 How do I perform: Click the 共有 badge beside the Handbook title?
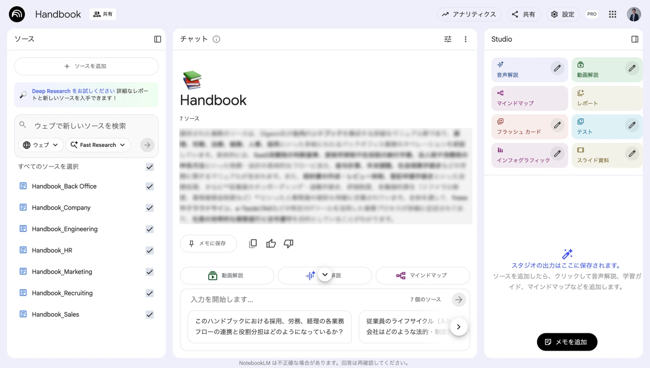pos(103,14)
